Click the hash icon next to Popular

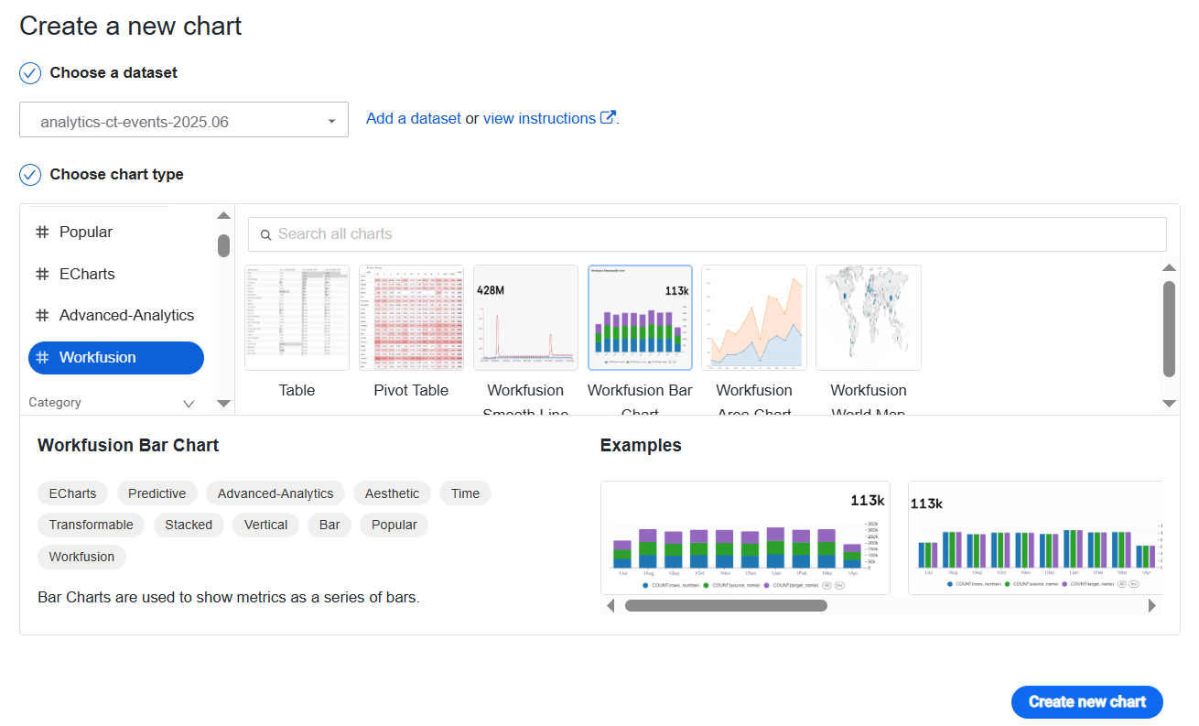42,233
